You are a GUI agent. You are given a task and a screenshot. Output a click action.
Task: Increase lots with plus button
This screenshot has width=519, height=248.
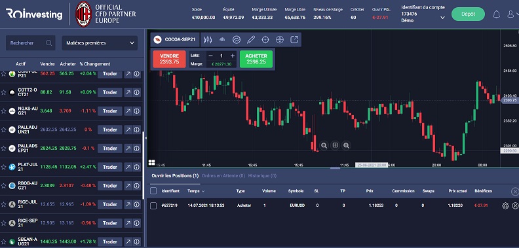pos(233,56)
